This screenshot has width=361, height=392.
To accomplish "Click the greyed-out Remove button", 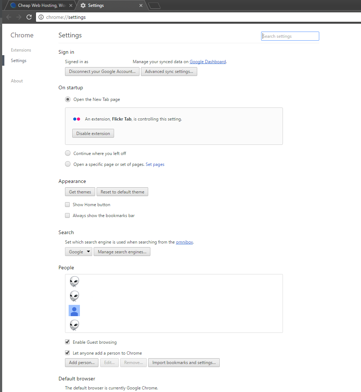I will (x=133, y=363).
